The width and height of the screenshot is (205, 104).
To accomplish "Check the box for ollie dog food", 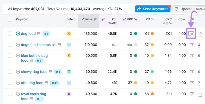I will 10,83.
